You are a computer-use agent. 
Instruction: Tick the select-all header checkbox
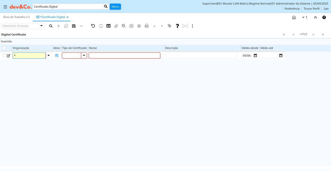click(x=4, y=48)
